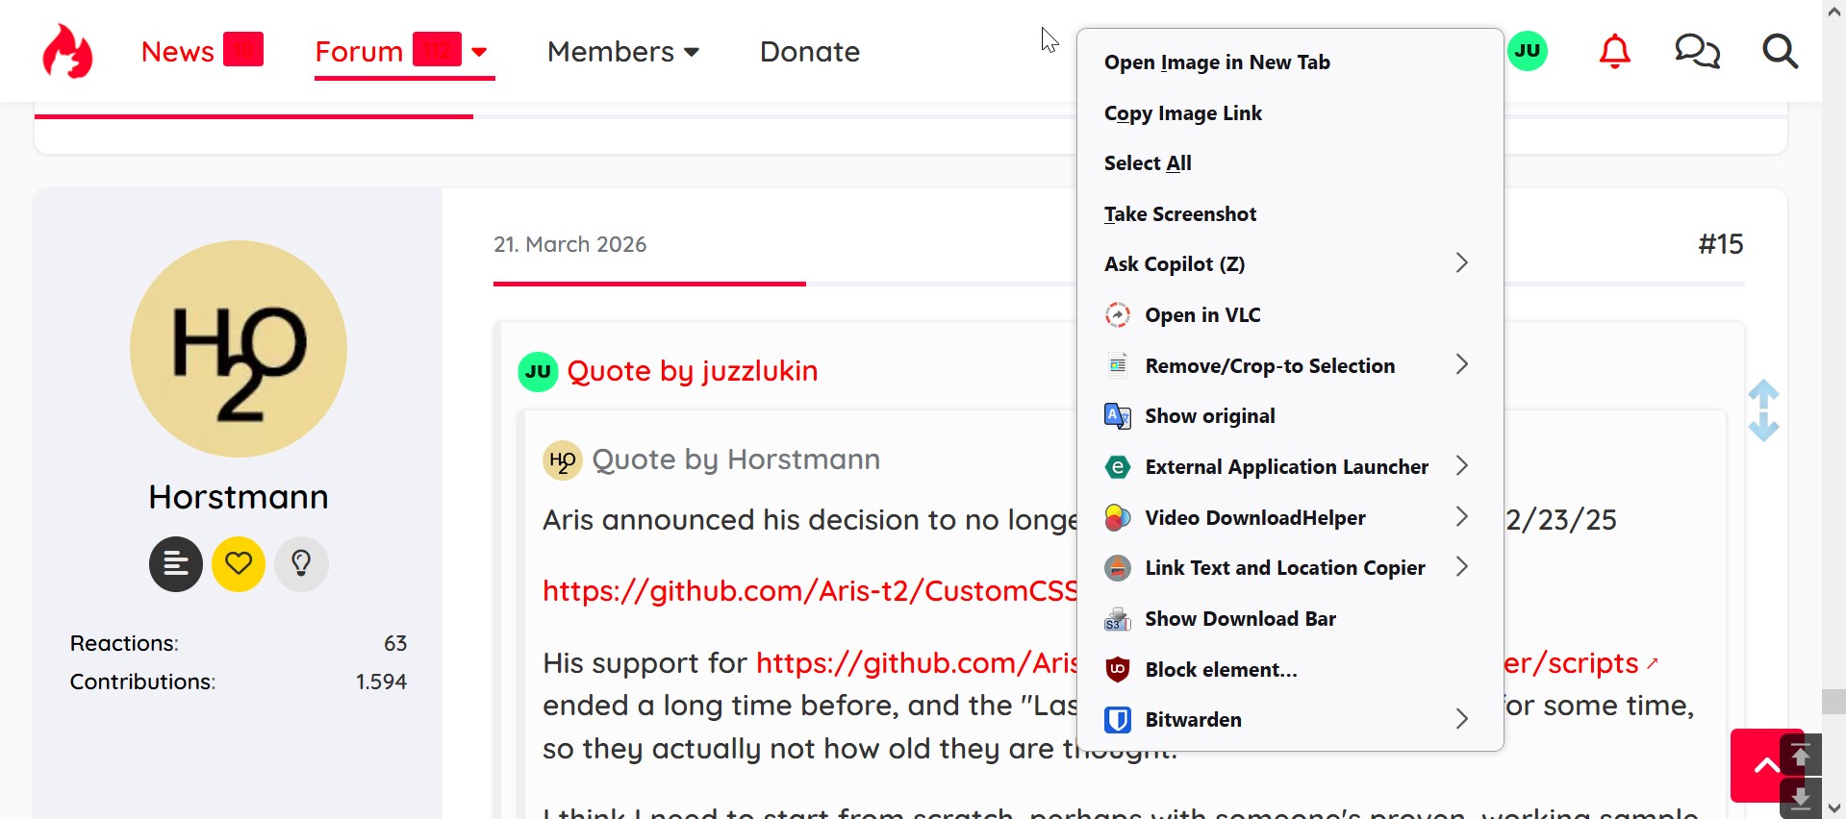Click the blue up-down arrows icon

[1763, 410]
